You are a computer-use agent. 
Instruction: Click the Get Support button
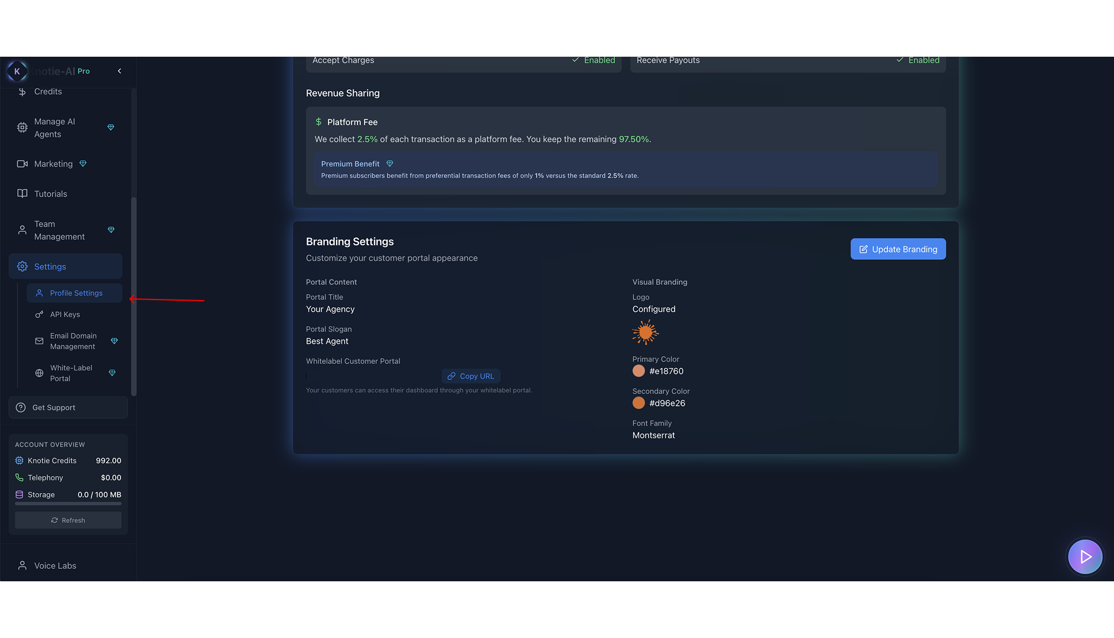(x=68, y=408)
